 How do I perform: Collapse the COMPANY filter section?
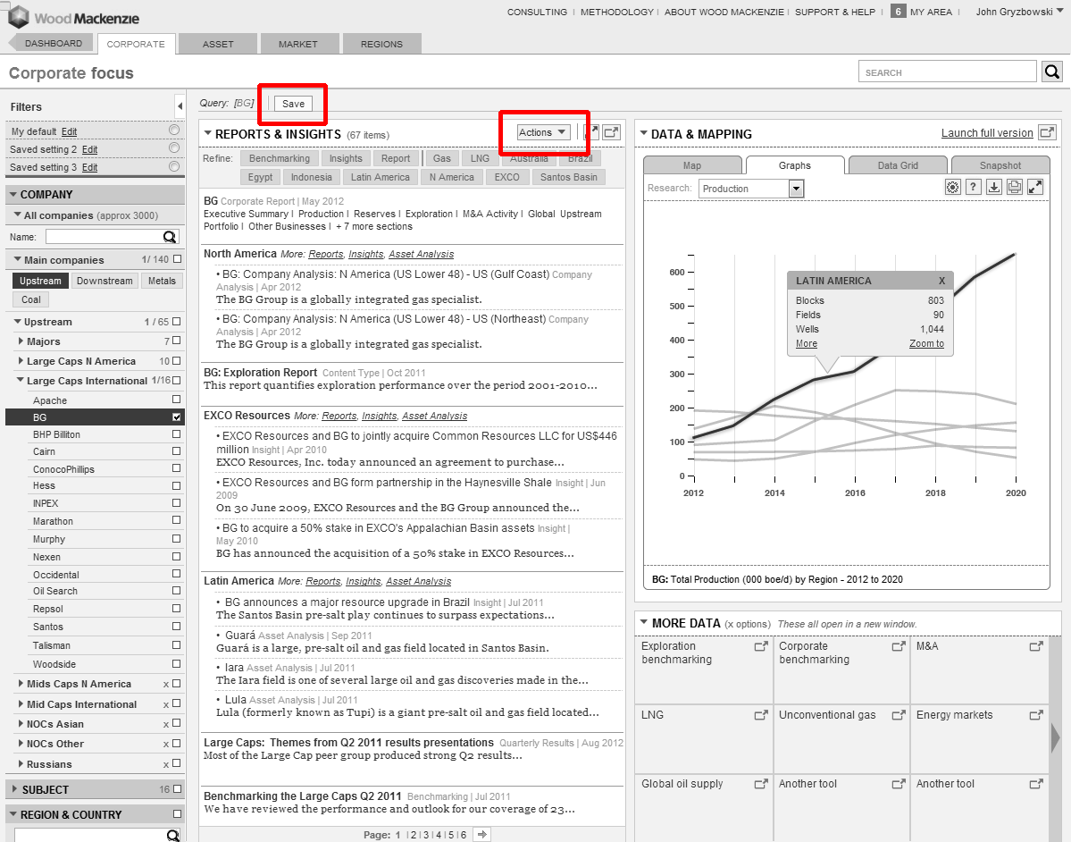pyautogui.click(x=13, y=195)
